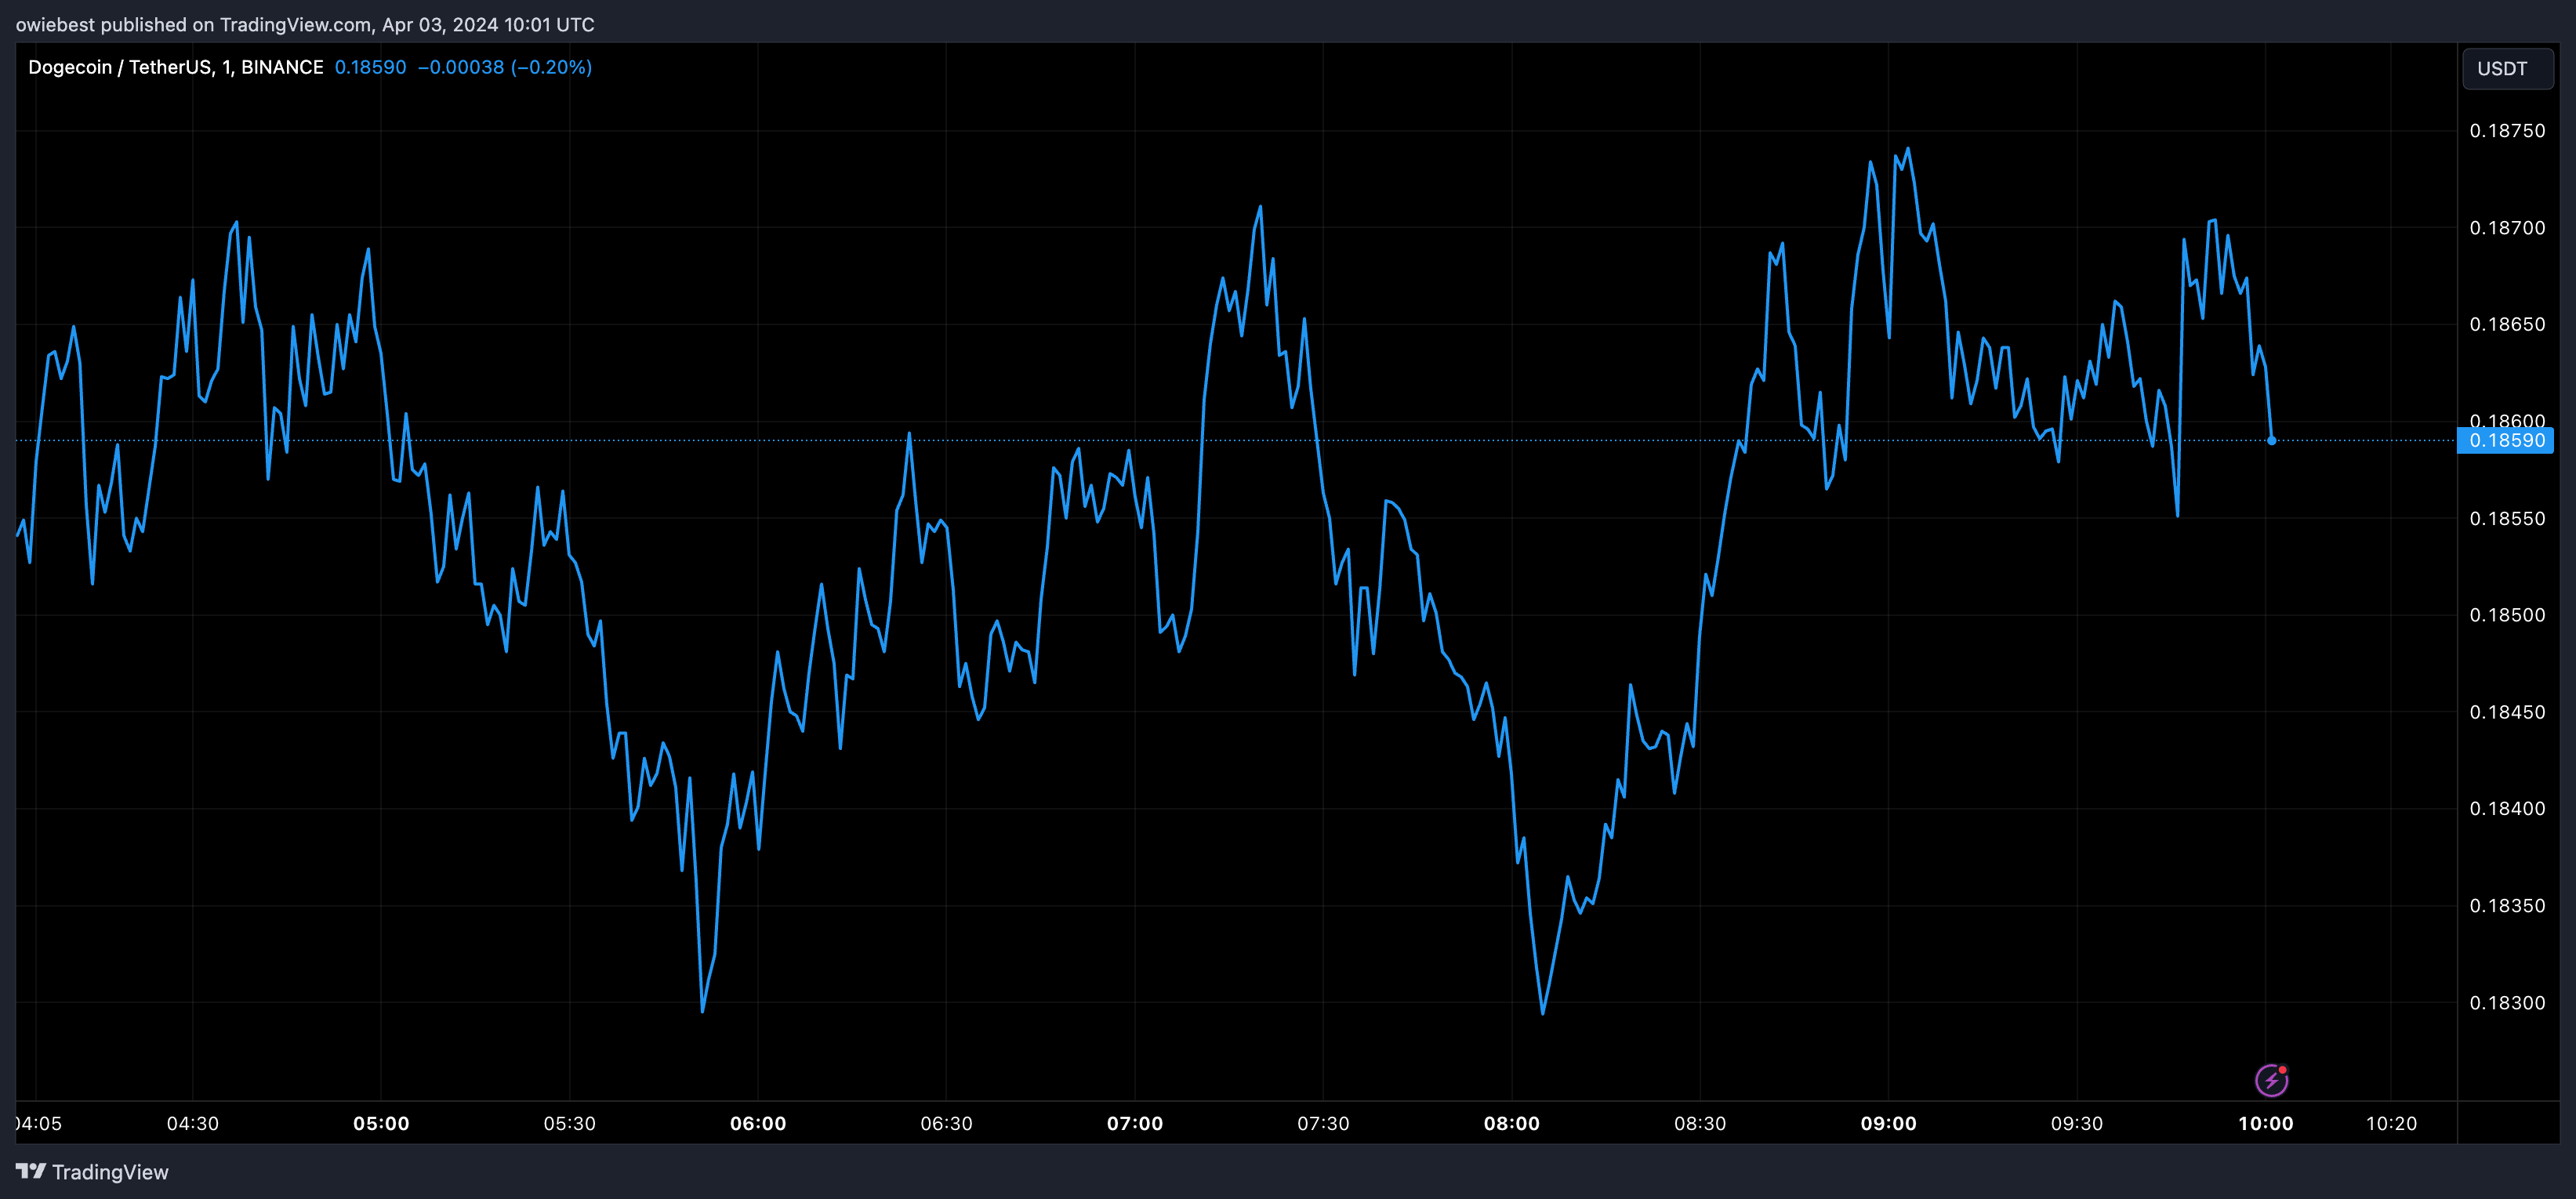Click the 0.18750 label on price axis
2576x1199 pixels.
(2506, 131)
